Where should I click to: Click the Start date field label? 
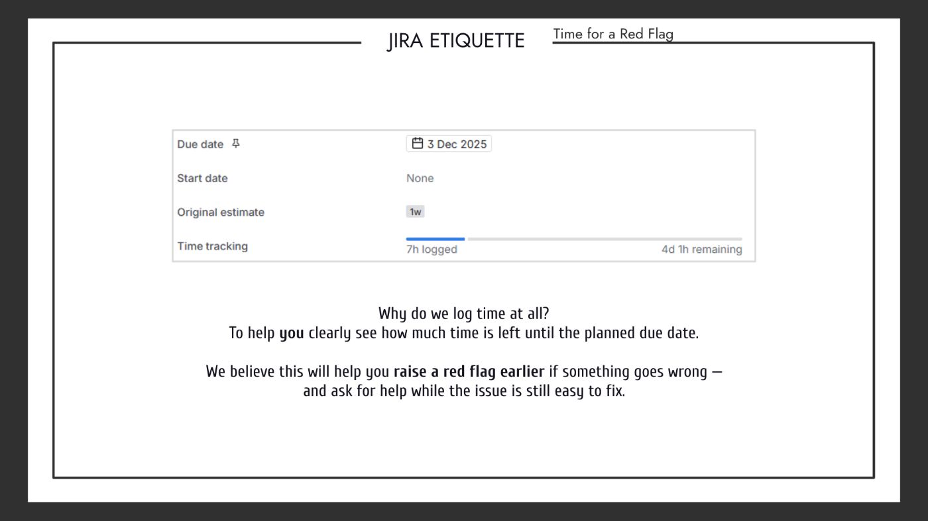202,178
